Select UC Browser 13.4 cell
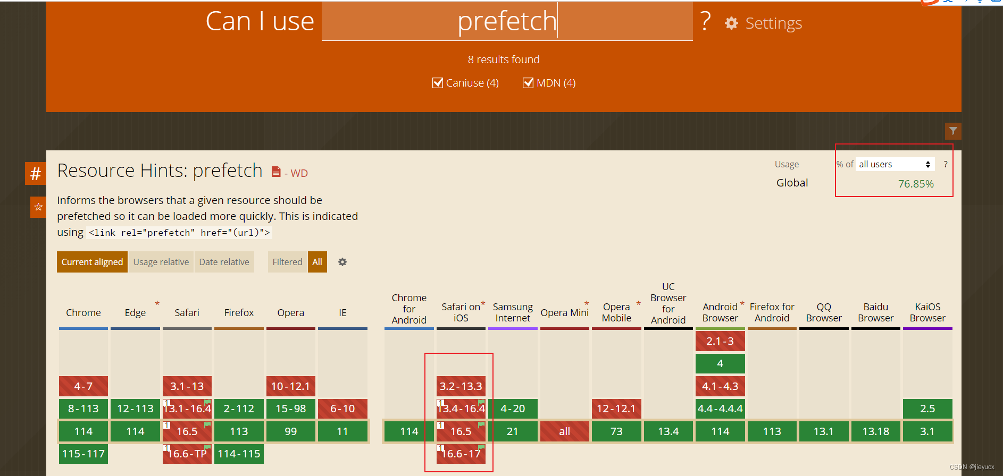The image size is (1003, 476). (x=668, y=431)
